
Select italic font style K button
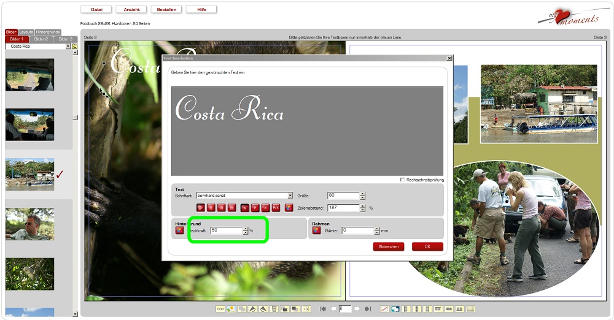click(265, 207)
